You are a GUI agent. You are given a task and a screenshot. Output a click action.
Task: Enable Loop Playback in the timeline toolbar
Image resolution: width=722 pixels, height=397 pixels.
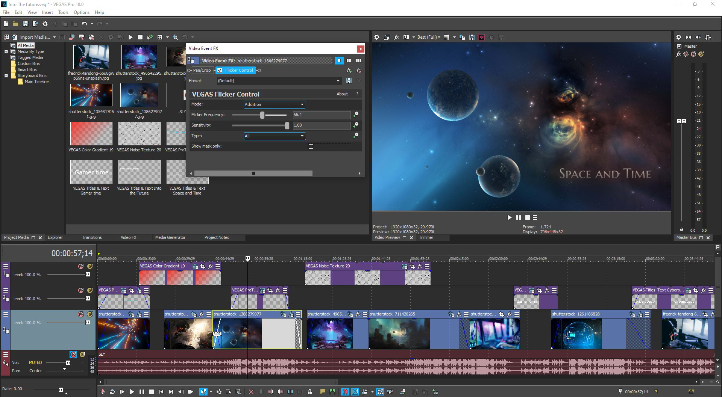(112, 391)
